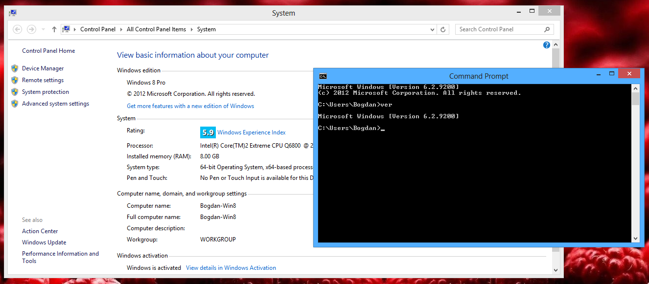Click the Search Control Panel field
The image size is (649, 284).
click(x=499, y=29)
